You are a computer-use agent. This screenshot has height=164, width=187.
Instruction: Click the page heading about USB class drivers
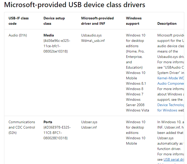75,5
